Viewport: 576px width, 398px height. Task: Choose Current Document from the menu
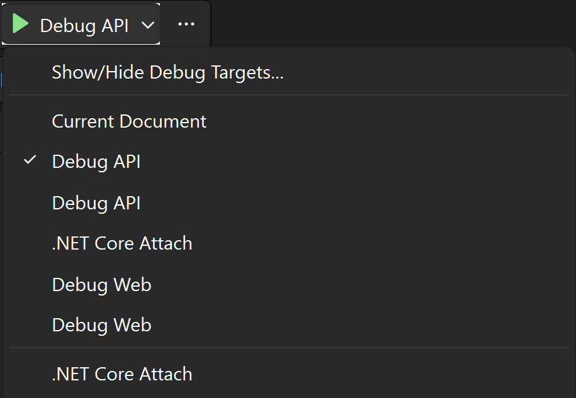pyautogui.click(x=128, y=121)
